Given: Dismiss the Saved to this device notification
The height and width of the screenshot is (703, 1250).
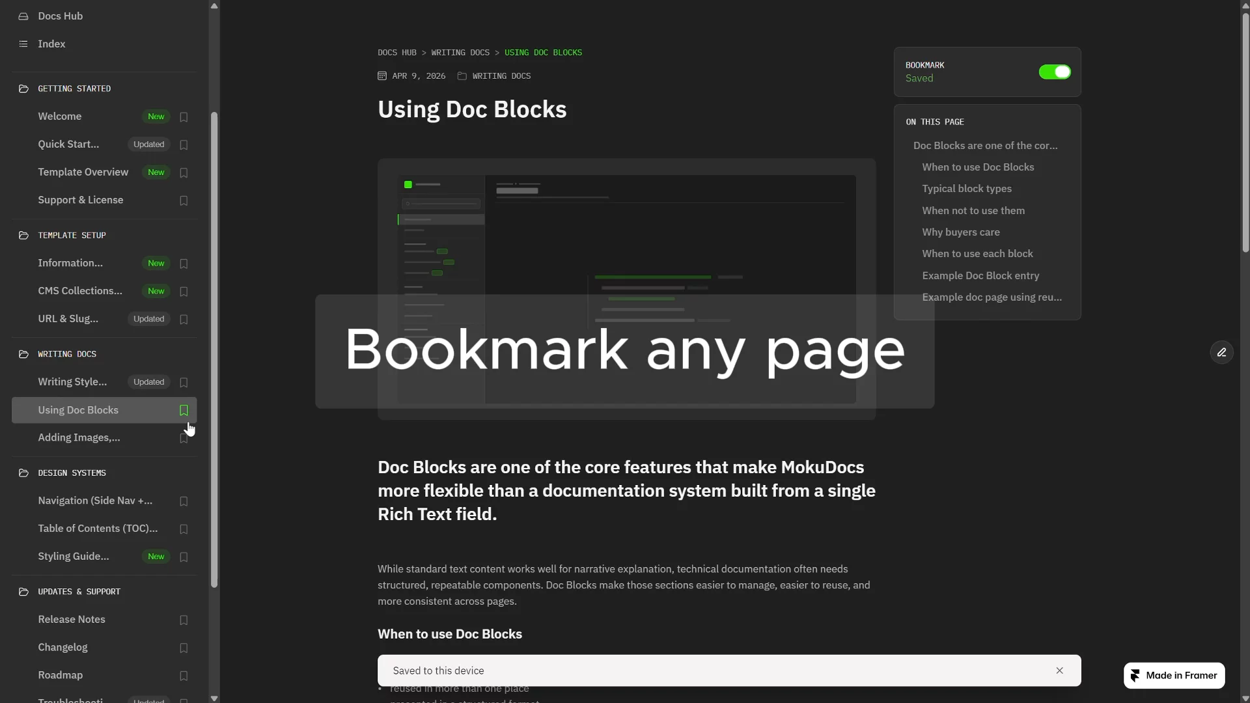Looking at the screenshot, I should [x=1059, y=671].
